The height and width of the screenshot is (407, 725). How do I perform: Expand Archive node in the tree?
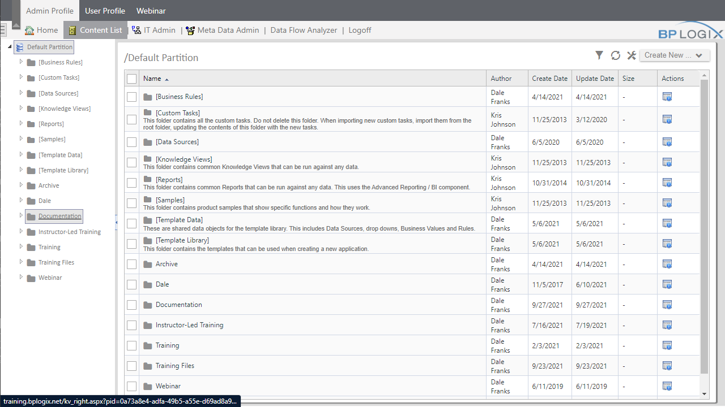pyautogui.click(x=21, y=185)
